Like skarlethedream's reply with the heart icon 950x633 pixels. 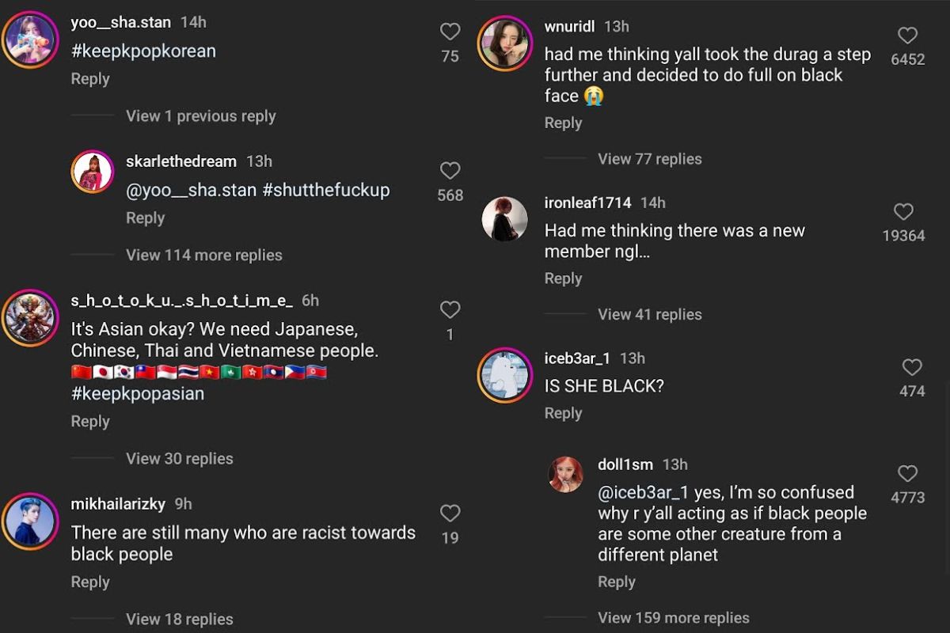click(450, 170)
